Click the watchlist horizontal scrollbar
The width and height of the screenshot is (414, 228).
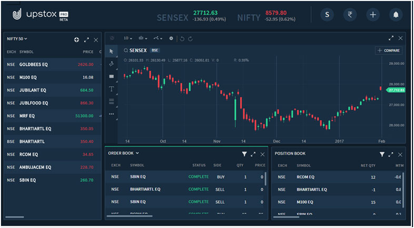(x=15, y=217)
